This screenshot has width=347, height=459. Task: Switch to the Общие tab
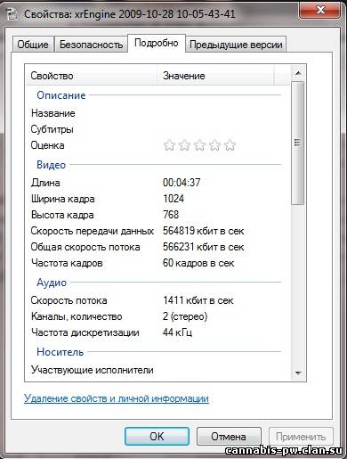[33, 45]
